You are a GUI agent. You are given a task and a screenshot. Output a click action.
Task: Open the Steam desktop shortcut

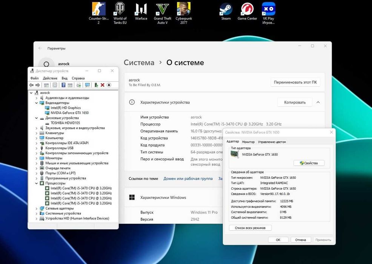click(x=226, y=11)
